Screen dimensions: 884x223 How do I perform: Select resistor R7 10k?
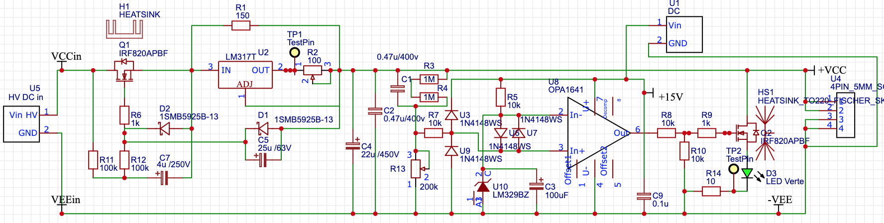pyautogui.click(x=434, y=133)
